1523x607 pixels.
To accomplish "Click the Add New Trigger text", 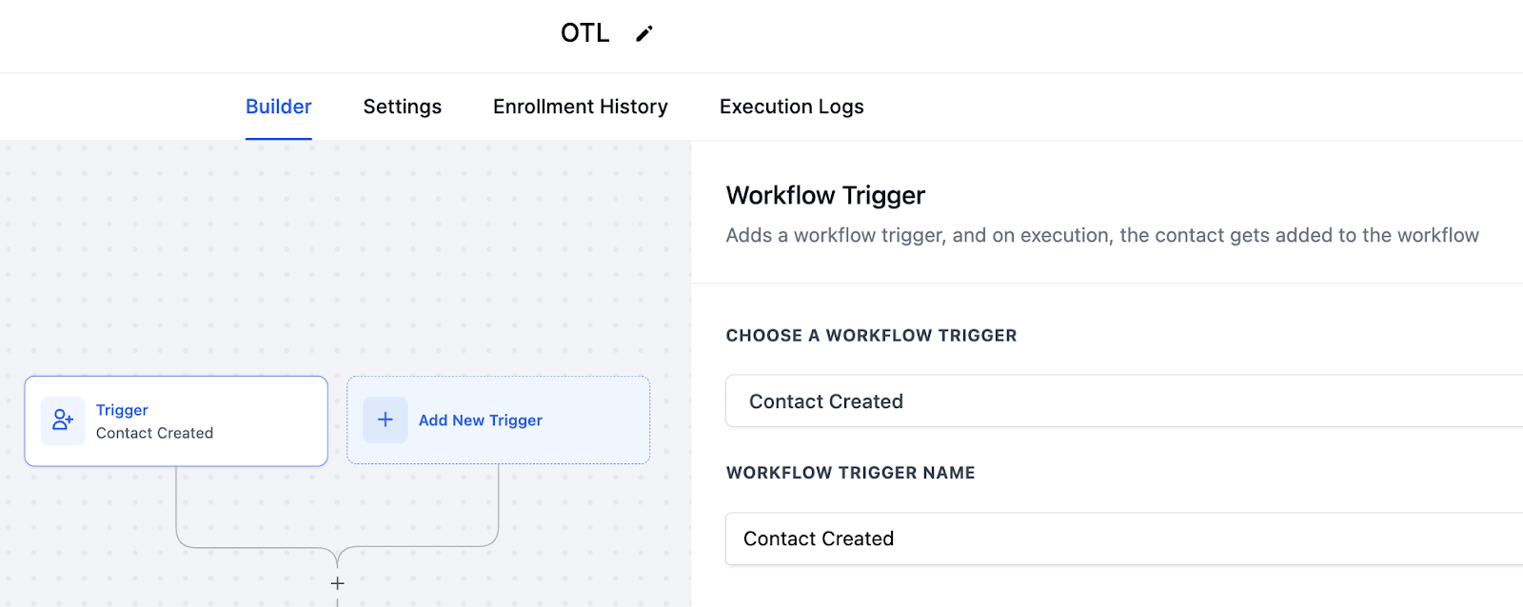I will tap(481, 421).
